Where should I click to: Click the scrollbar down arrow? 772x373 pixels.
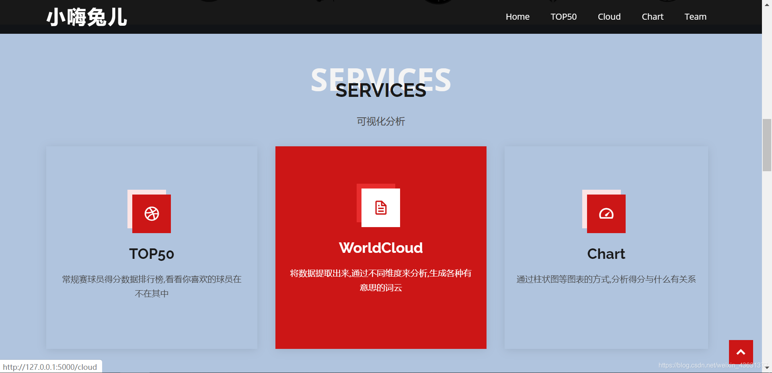point(767,368)
